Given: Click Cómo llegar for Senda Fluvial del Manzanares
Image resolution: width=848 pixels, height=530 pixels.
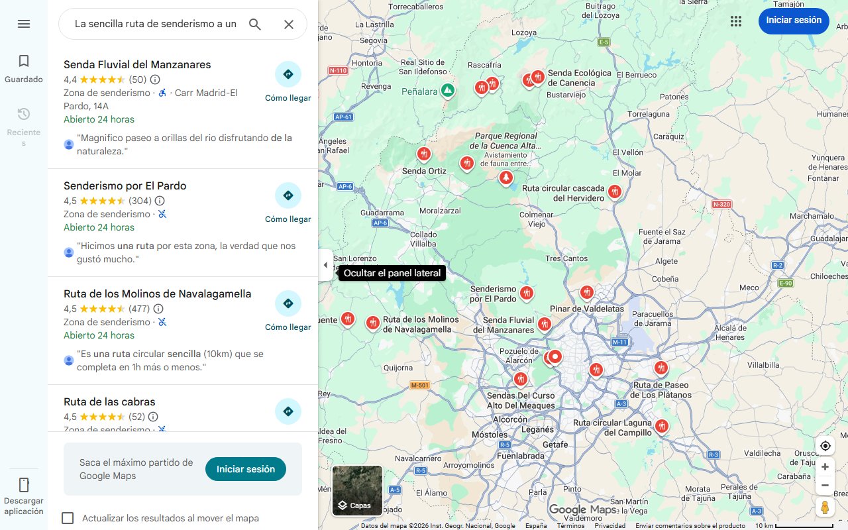Looking at the screenshot, I should [x=288, y=74].
